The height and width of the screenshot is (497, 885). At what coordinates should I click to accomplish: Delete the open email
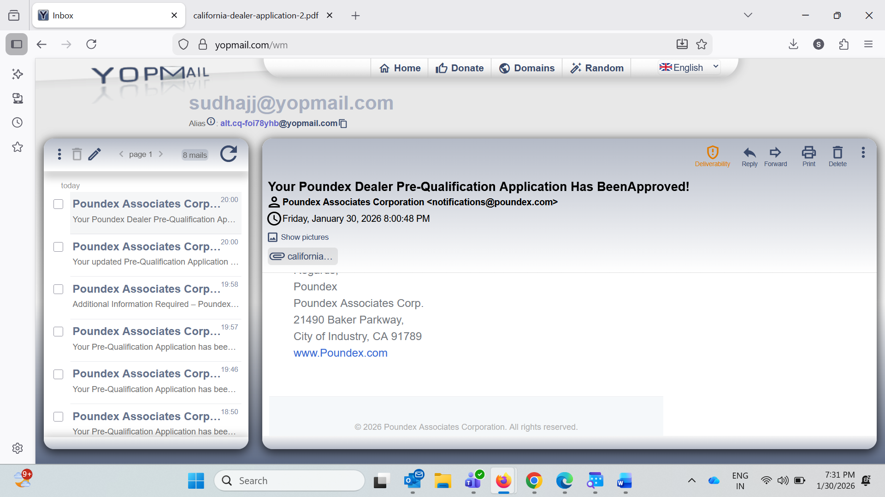pyautogui.click(x=837, y=156)
